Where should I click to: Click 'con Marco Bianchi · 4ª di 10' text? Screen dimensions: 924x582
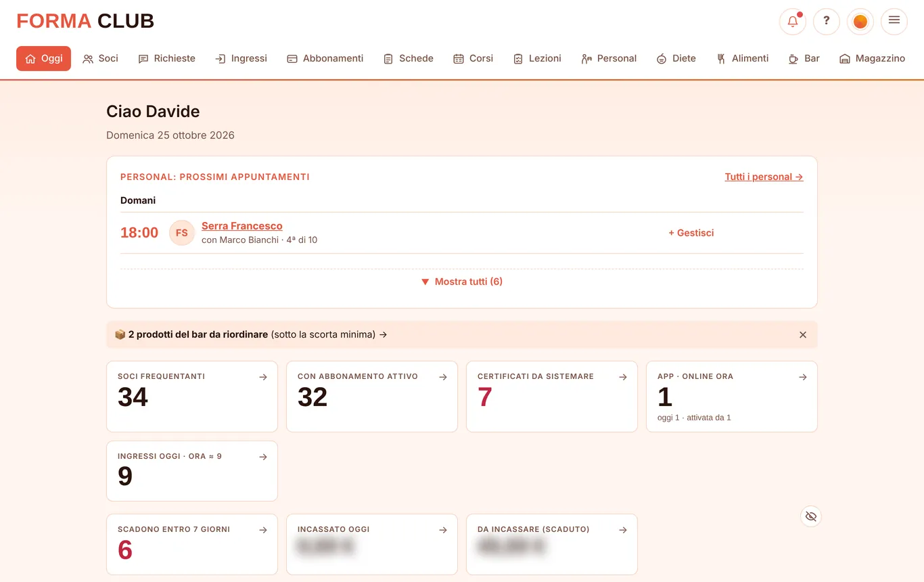coord(260,240)
